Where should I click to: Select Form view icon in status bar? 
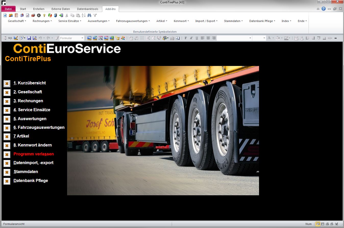pyautogui.click(x=318, y=224)
